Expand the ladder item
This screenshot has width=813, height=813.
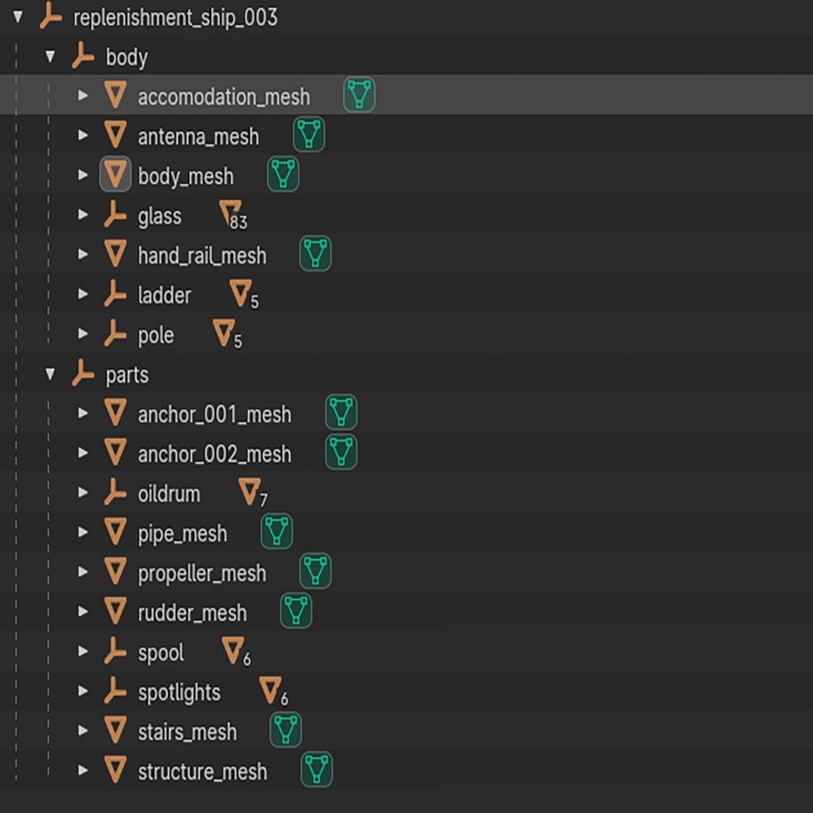pyautogui.click(x=83, y=295)
